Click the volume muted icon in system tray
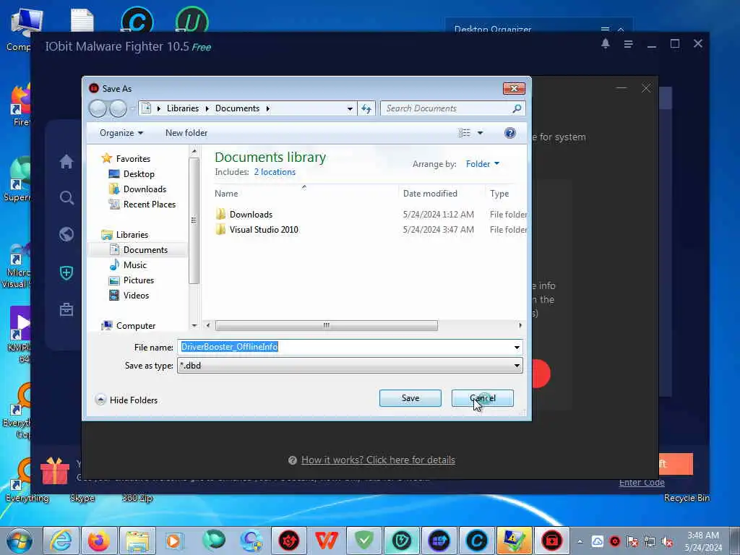 [667, 541]
